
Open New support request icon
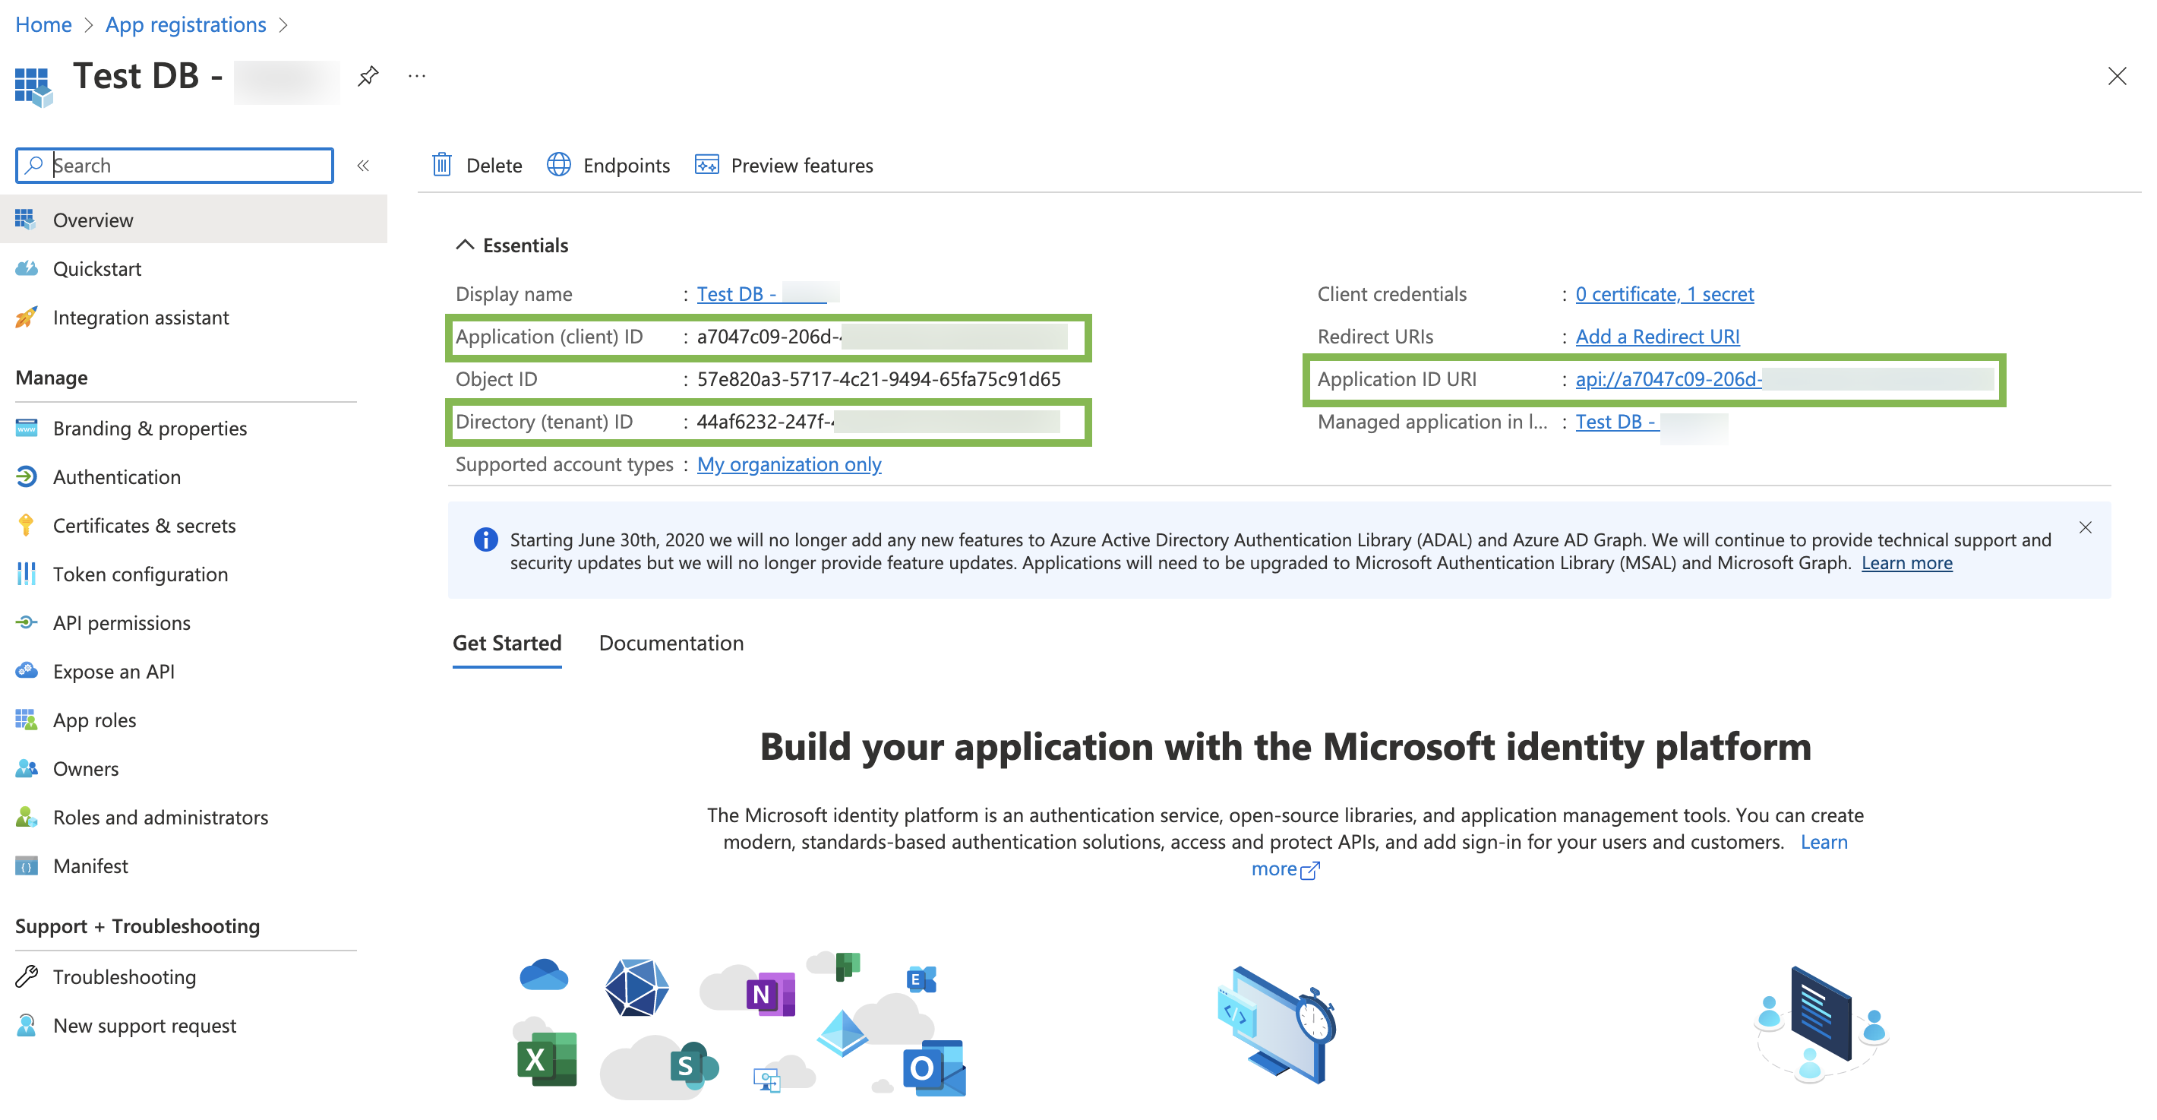click(26, 1024)
